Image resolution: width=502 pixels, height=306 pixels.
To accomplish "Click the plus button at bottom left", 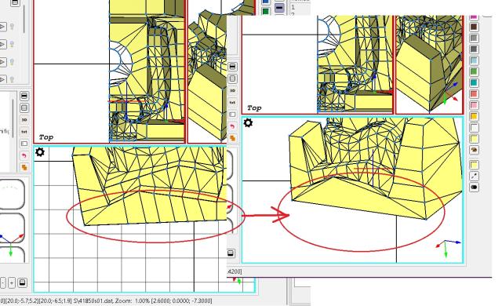I will (12, 283).
